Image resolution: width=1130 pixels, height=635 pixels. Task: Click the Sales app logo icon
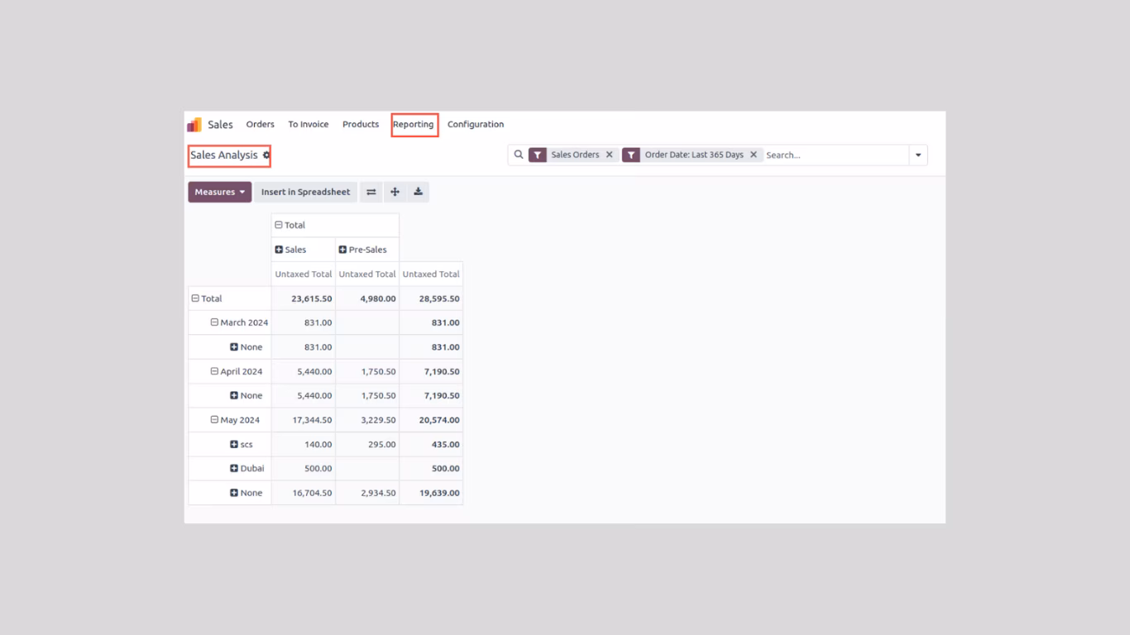194,125
